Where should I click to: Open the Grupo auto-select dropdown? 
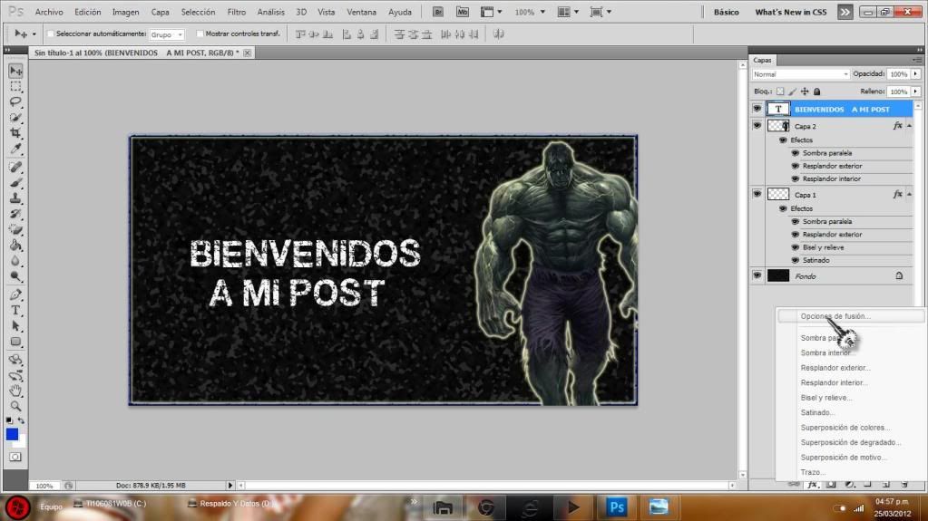click(167, 35)
